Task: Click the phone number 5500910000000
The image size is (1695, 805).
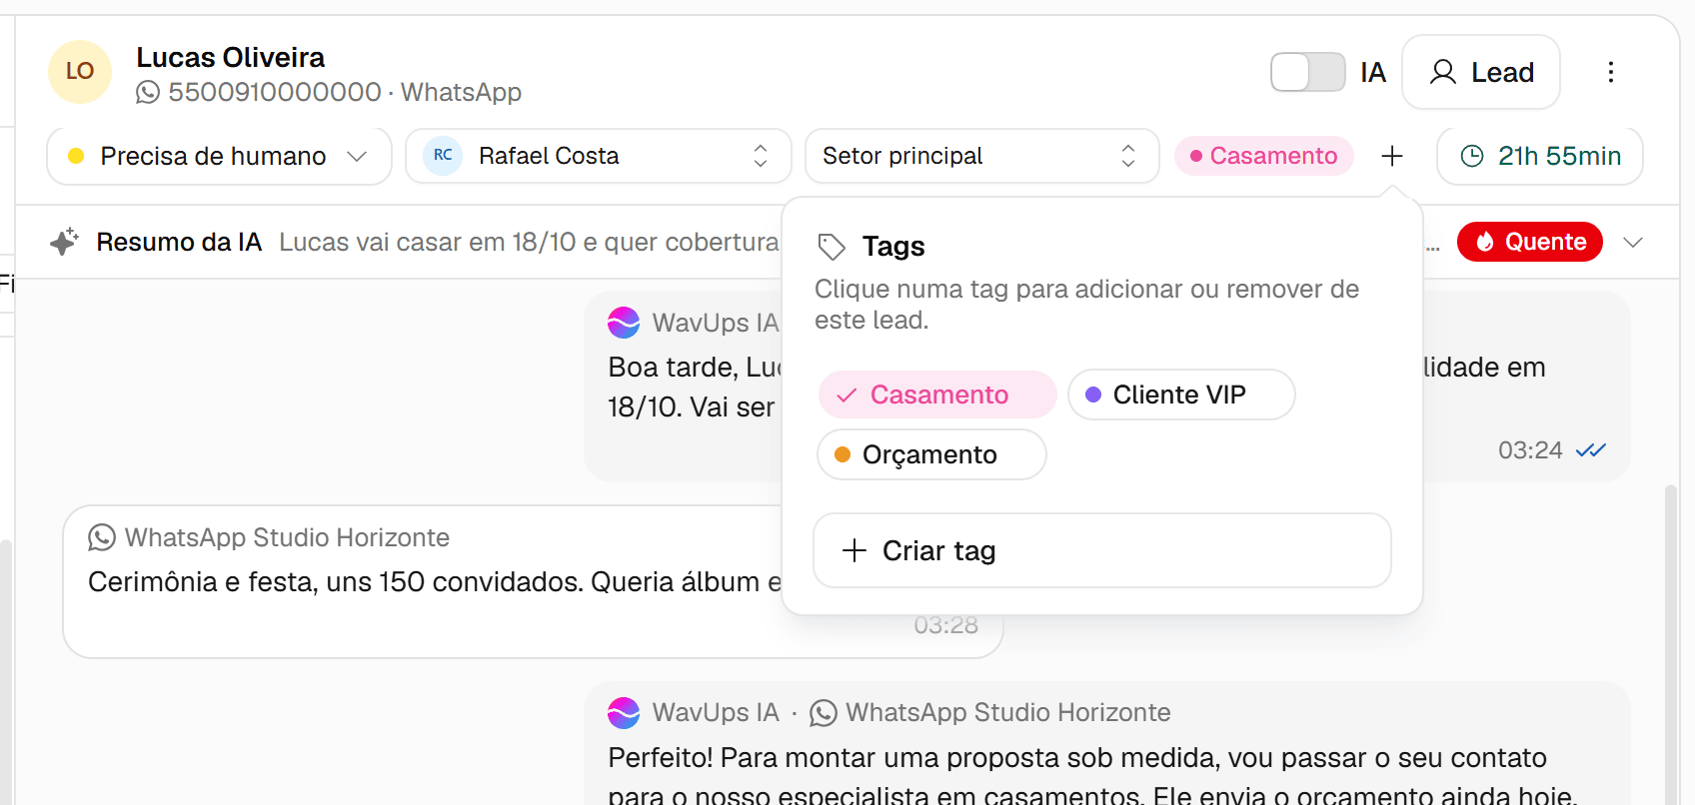Action: pos(275,92)
